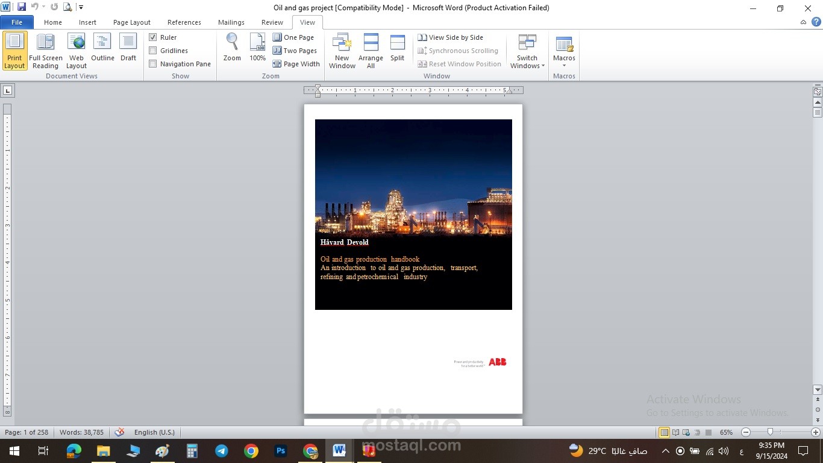Click the vertical scrollbar down arrow
The image size is (823, 463).
coord(818,389)
